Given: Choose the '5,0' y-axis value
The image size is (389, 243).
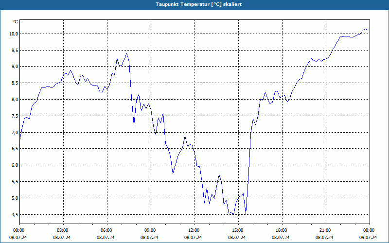Looking at the screenshot, I should (15, 198).
